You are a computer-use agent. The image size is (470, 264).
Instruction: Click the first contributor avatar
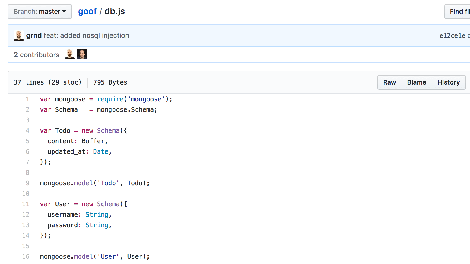pyautogui.click(x=70, y=54)
